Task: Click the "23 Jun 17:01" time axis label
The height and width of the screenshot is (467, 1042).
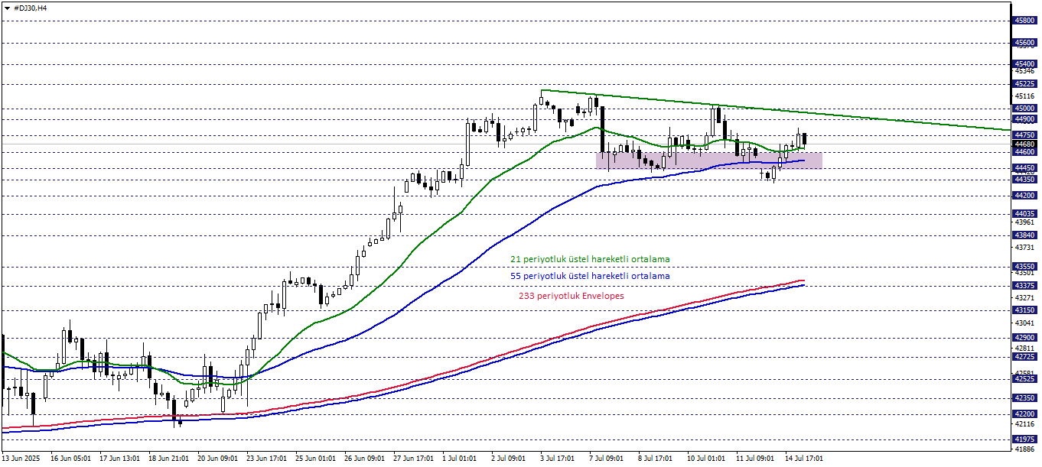Action: (x=267, y=459)
